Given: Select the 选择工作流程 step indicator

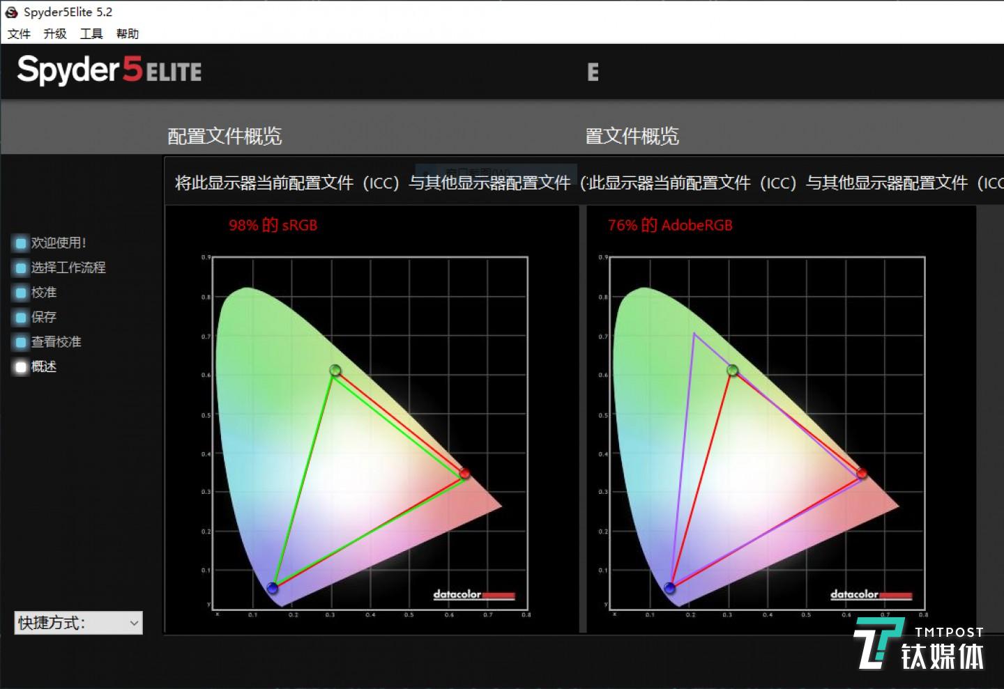Looking at the screenshot, I should (21, 268).
